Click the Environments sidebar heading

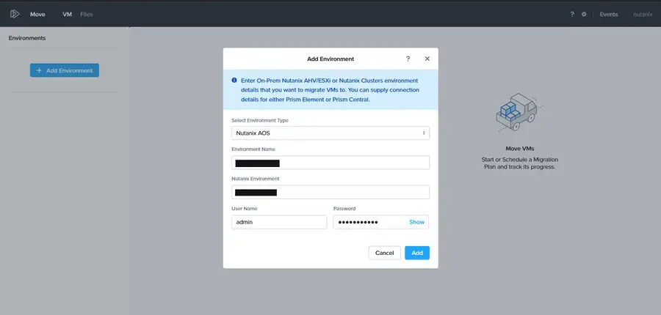pos(27,38)
